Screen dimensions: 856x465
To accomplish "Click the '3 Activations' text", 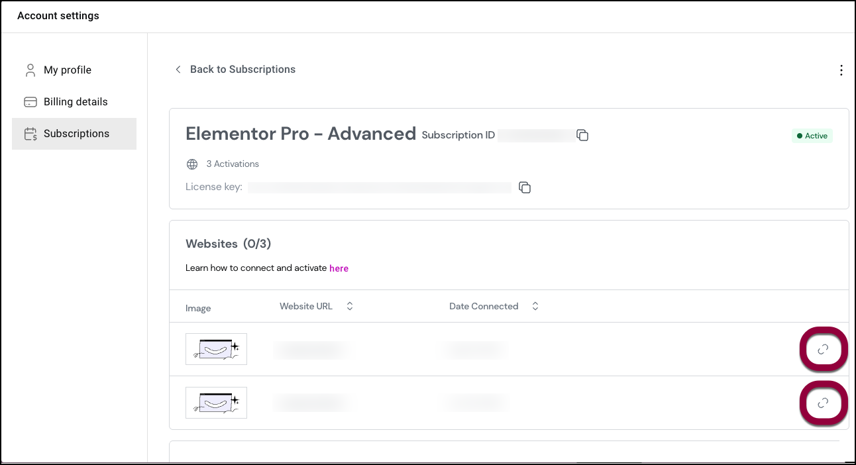I will 233,164.
